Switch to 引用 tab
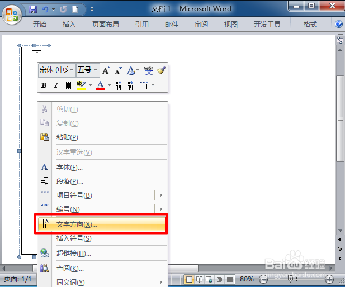 [142, 24]
